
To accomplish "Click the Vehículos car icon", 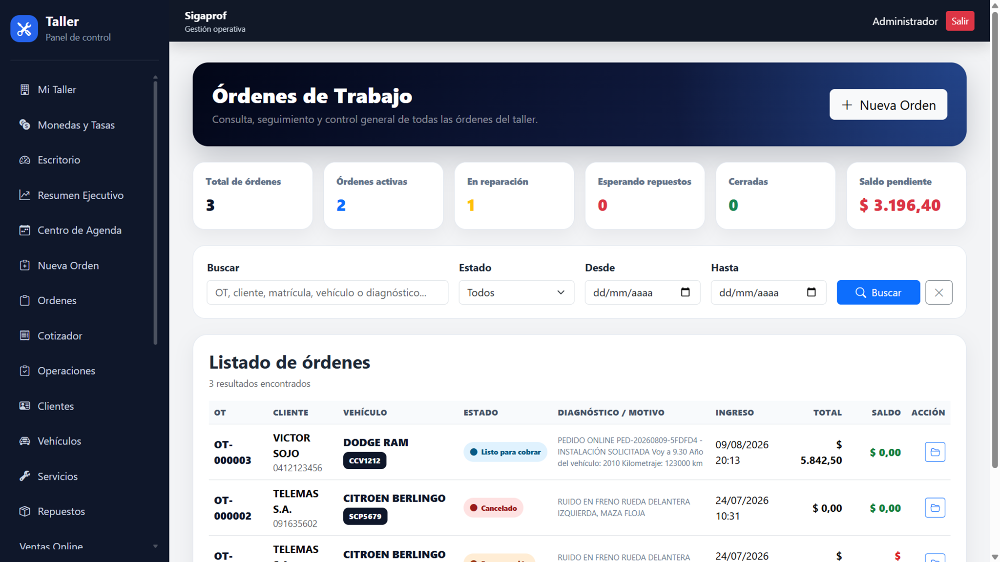I will [x=24, y=441].
